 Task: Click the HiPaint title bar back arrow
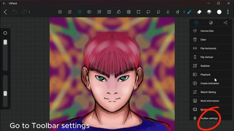[4, 3]
